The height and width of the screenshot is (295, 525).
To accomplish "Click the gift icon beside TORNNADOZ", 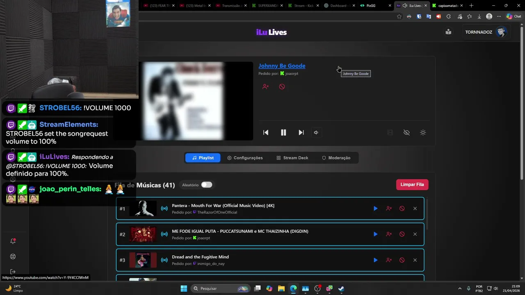I will [448, 32].
